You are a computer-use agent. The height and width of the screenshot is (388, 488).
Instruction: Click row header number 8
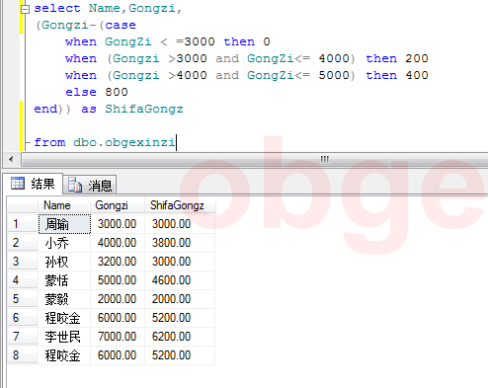pyautogui.click(x=23, y=355)
